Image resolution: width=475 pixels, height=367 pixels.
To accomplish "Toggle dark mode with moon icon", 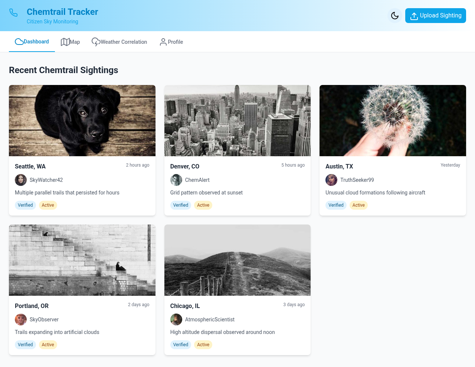I will (395, 16).
